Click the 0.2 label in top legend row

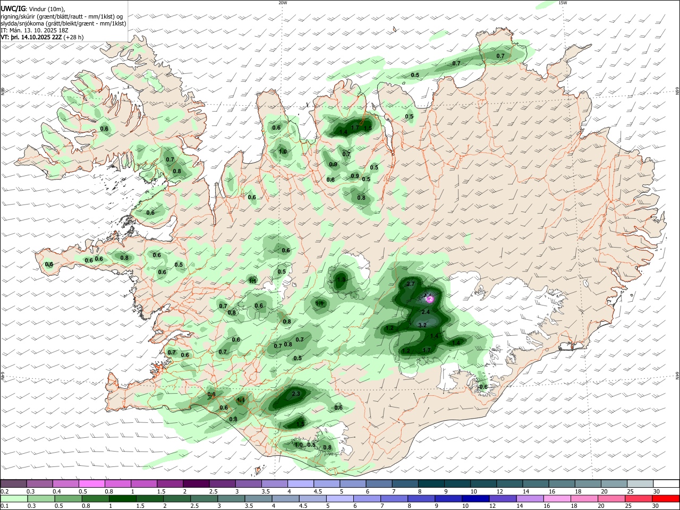pos(5,491)
